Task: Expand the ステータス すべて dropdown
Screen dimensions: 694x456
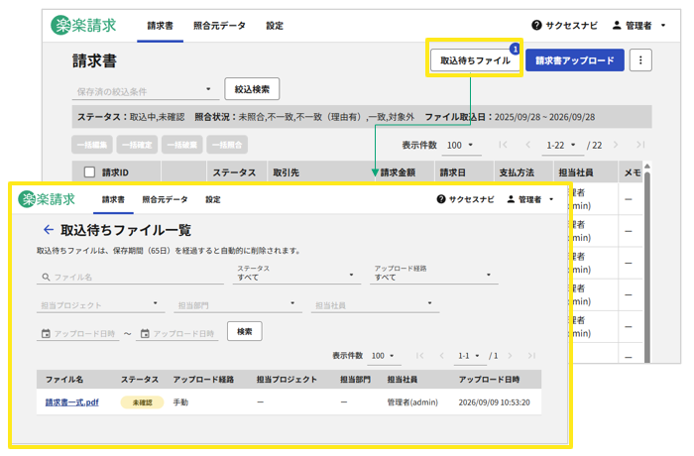Action: 351,275
